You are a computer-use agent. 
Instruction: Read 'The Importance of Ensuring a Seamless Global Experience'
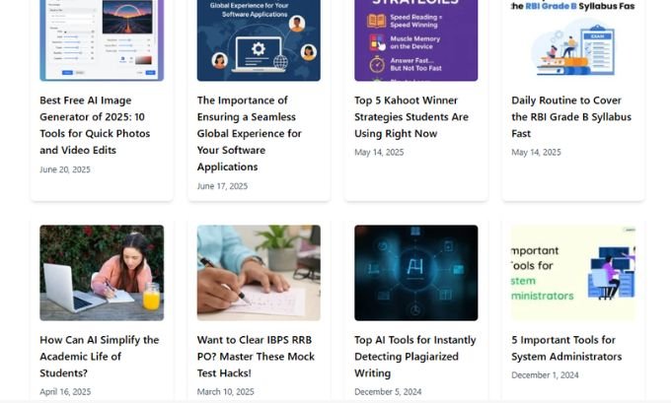coord(250,133)
